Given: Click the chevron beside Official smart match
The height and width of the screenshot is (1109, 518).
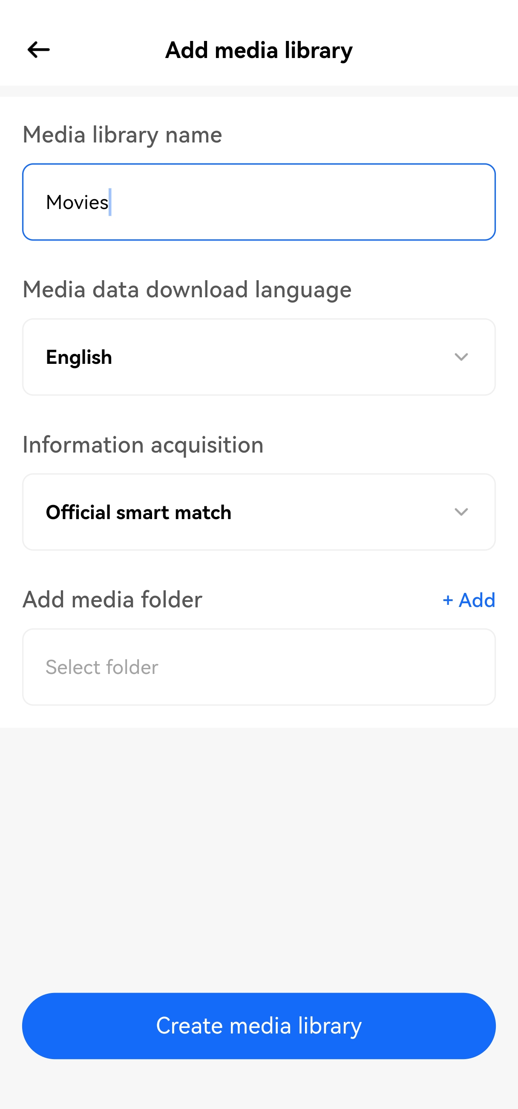Looking at the screenshot, I should 461,512.
